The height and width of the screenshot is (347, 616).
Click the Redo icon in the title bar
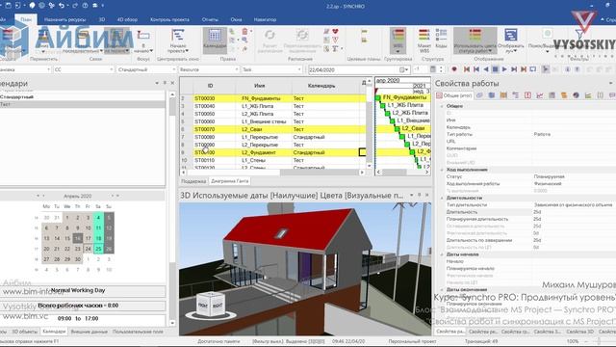click(75, 6)
